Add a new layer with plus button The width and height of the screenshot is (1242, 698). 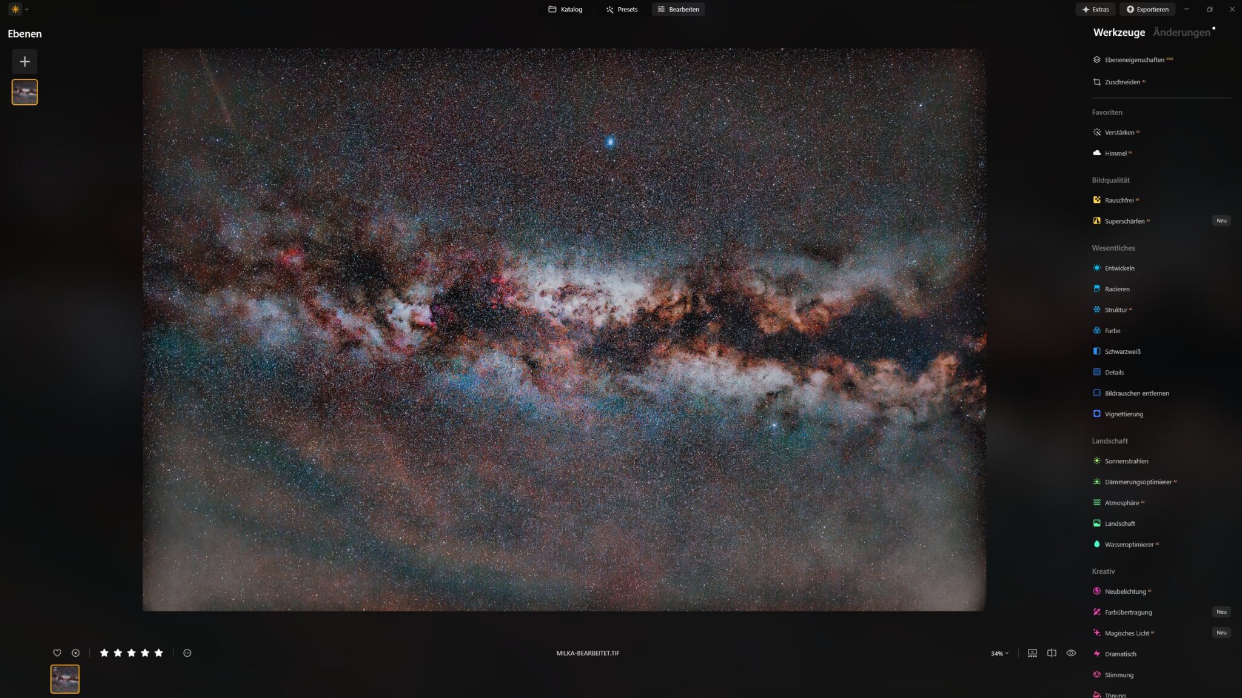(x=25, y=62)
